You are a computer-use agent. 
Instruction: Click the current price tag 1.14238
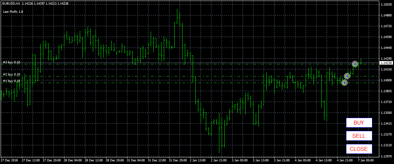[386, 63]
